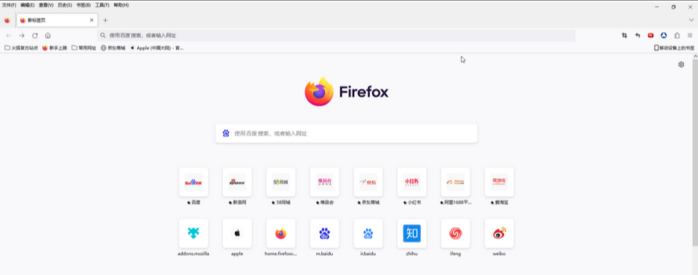Open the red video extension icon
Screen dimensions: 698x275
651,36
